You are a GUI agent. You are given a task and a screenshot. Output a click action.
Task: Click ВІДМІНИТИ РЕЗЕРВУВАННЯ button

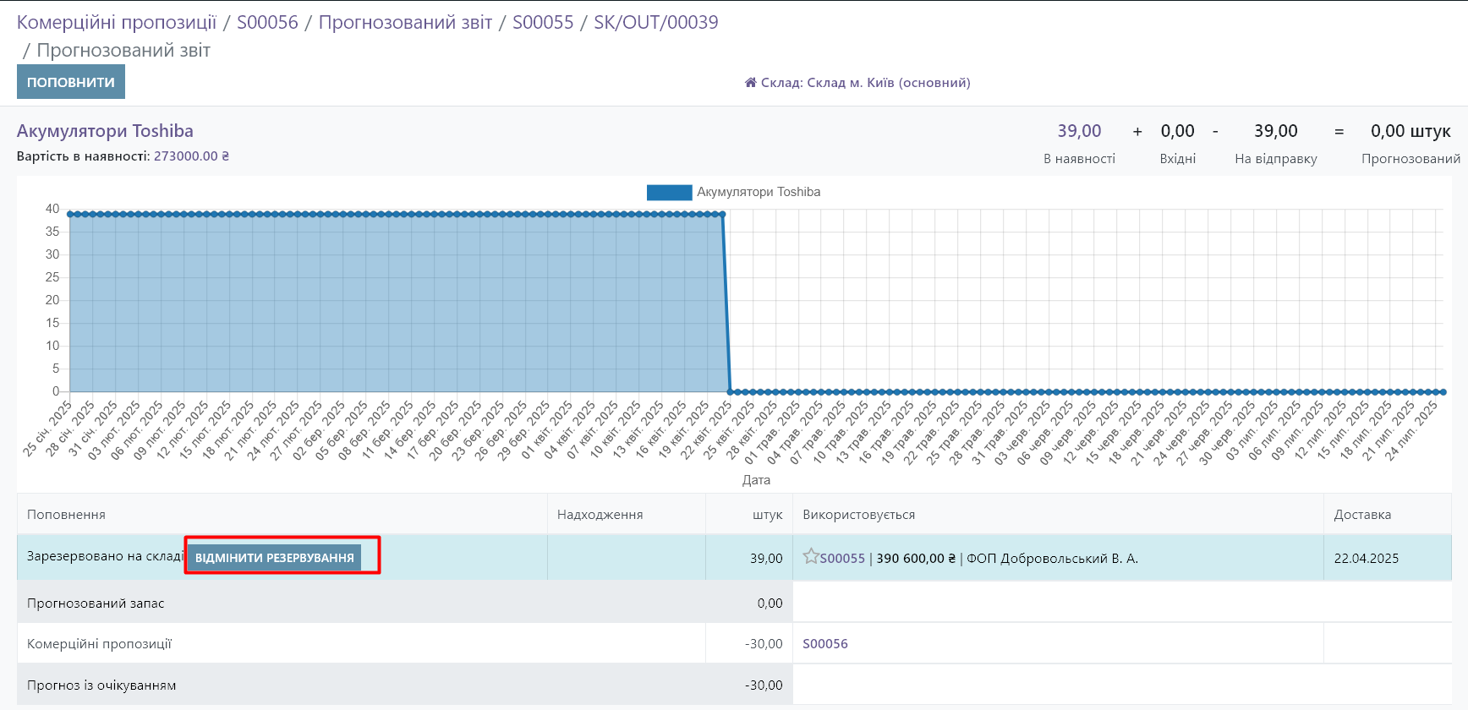[x=274, y=558]
